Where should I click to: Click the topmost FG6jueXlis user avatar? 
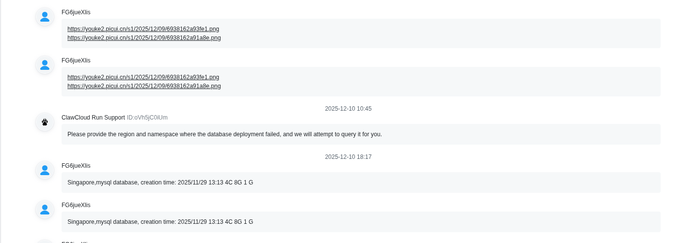point(45,17)
